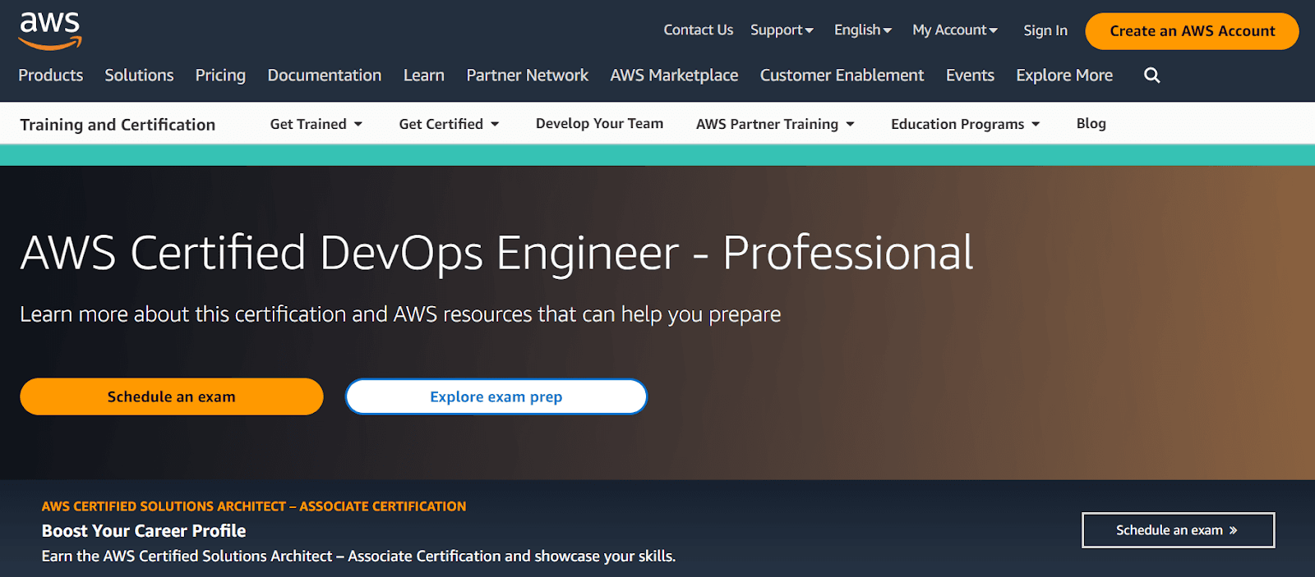Click Create an AWS Account button

1193,31
